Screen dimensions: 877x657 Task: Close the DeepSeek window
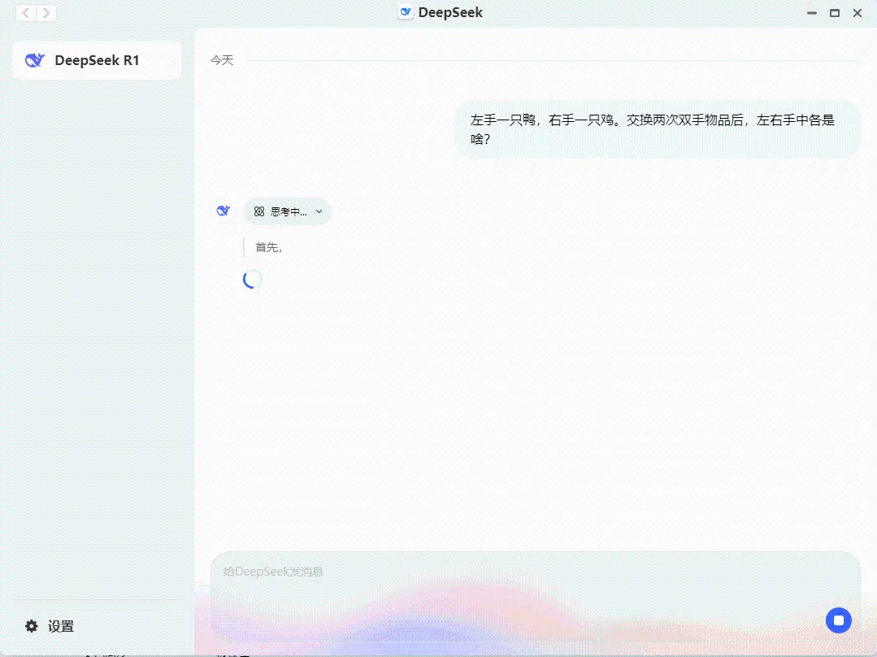click(x=857, y=12)
